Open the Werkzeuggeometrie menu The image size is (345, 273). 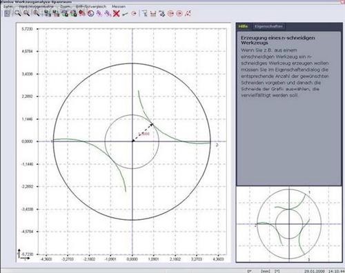36,6
